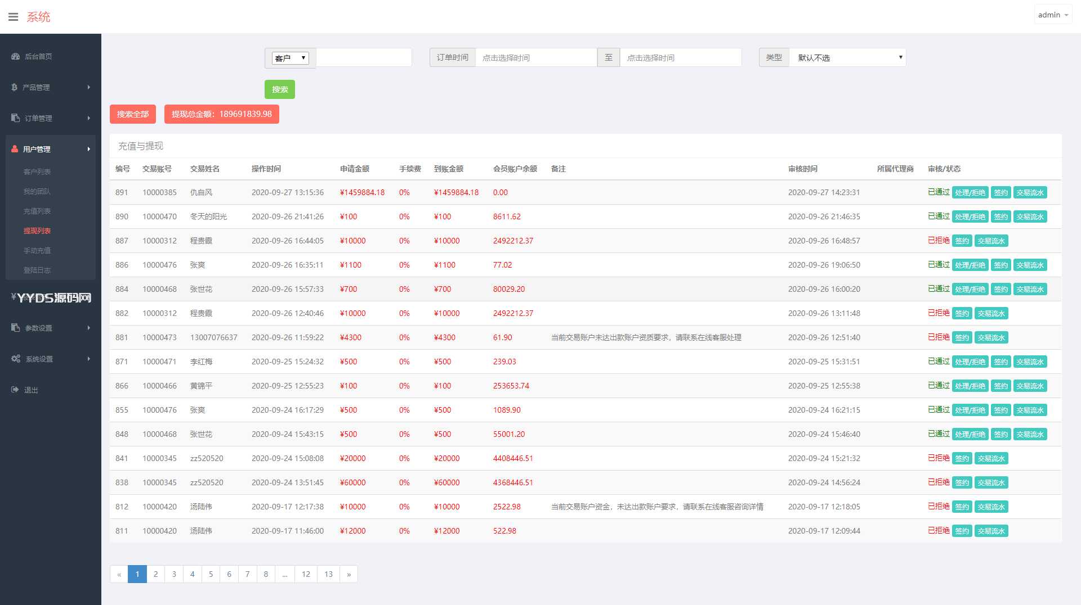The image size is (1081, 605).
Task: Click the 退出 logout icon
Action: pyautogui.click(x=15, y=390)
